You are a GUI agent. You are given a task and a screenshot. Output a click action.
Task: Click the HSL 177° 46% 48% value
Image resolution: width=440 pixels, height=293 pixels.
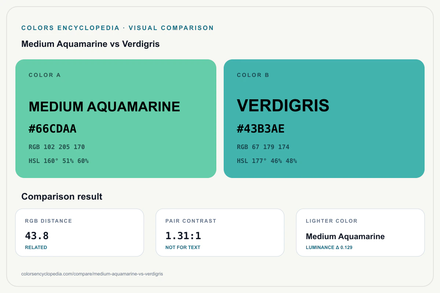(x=267, y=161)
